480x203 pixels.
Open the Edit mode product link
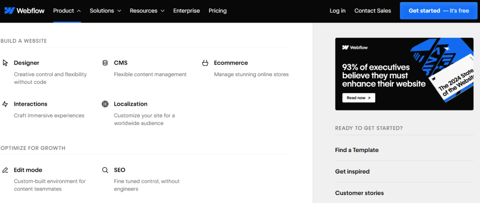pos(28,170)
